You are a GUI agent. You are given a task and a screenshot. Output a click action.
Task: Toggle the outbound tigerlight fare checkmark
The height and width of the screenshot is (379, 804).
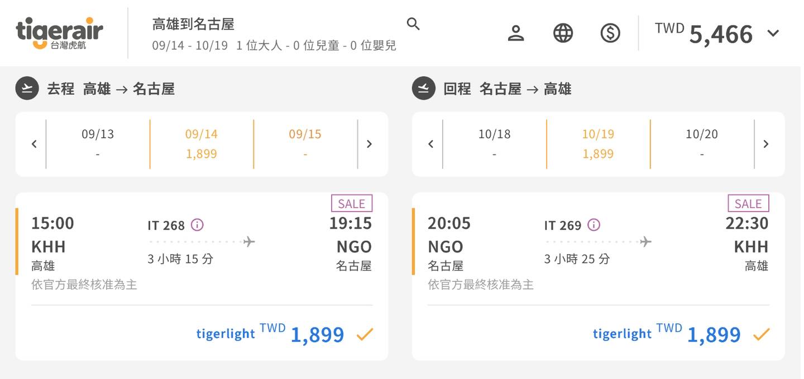pyautogui.click(x=365, y=334)
